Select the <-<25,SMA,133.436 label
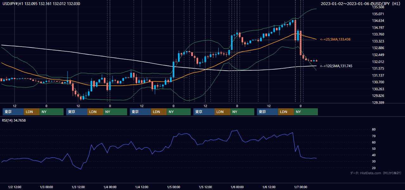This screenshot has width=405, height=190. (335, 39)
